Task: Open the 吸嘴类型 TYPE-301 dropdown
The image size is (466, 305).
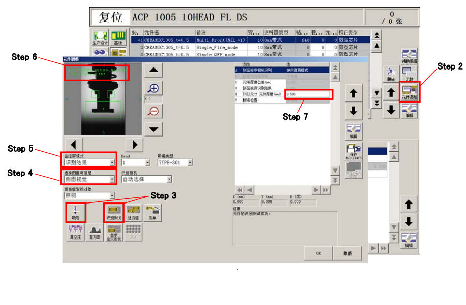Action: pyautogui.click(x=190, y=163)
